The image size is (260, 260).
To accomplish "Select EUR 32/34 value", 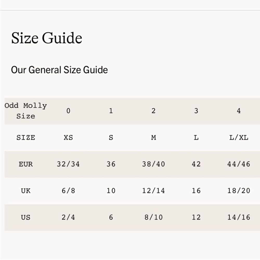I will 68,164.
